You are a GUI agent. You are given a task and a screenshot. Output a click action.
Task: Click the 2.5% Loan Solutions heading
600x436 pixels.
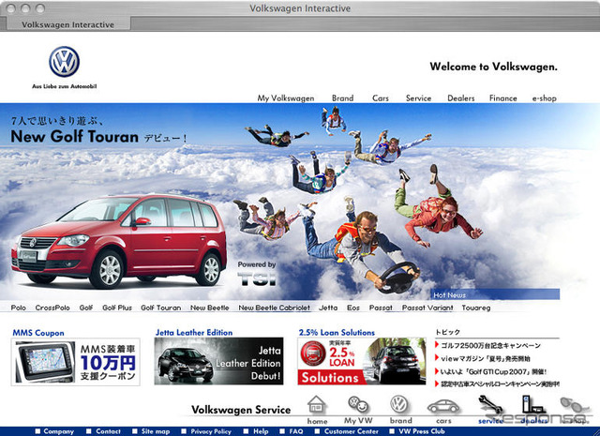pos(337,332)
